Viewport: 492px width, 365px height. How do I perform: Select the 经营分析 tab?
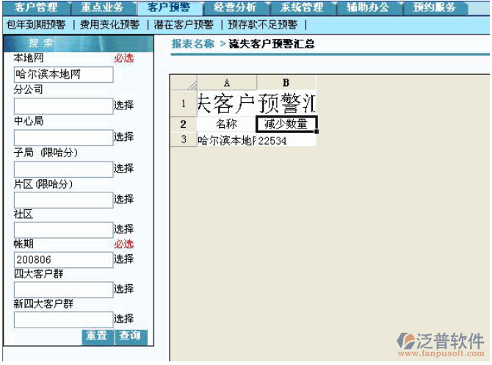click(235, 7)
